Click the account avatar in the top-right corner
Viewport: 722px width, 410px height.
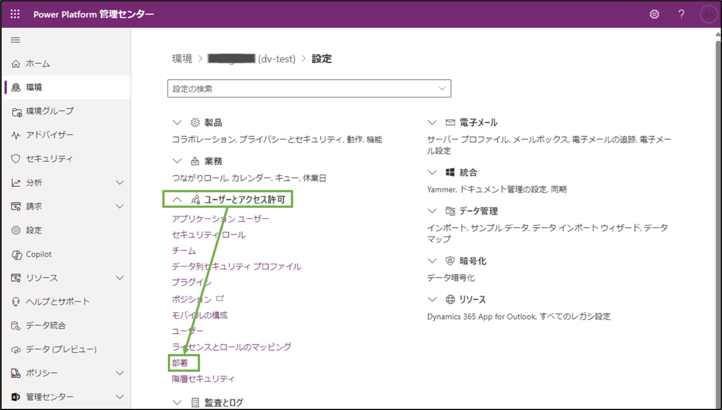[708, 14]
